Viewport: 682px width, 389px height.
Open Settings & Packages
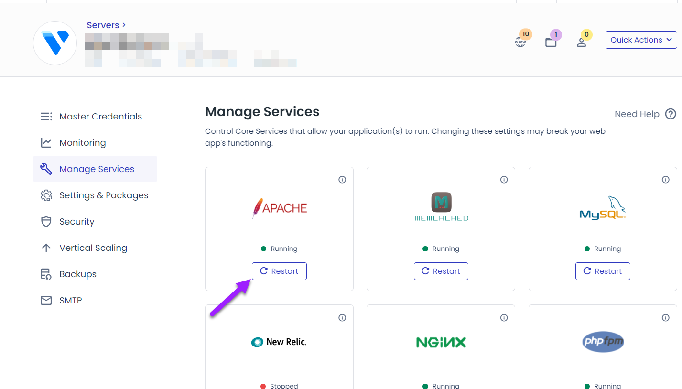coord(95,195)
